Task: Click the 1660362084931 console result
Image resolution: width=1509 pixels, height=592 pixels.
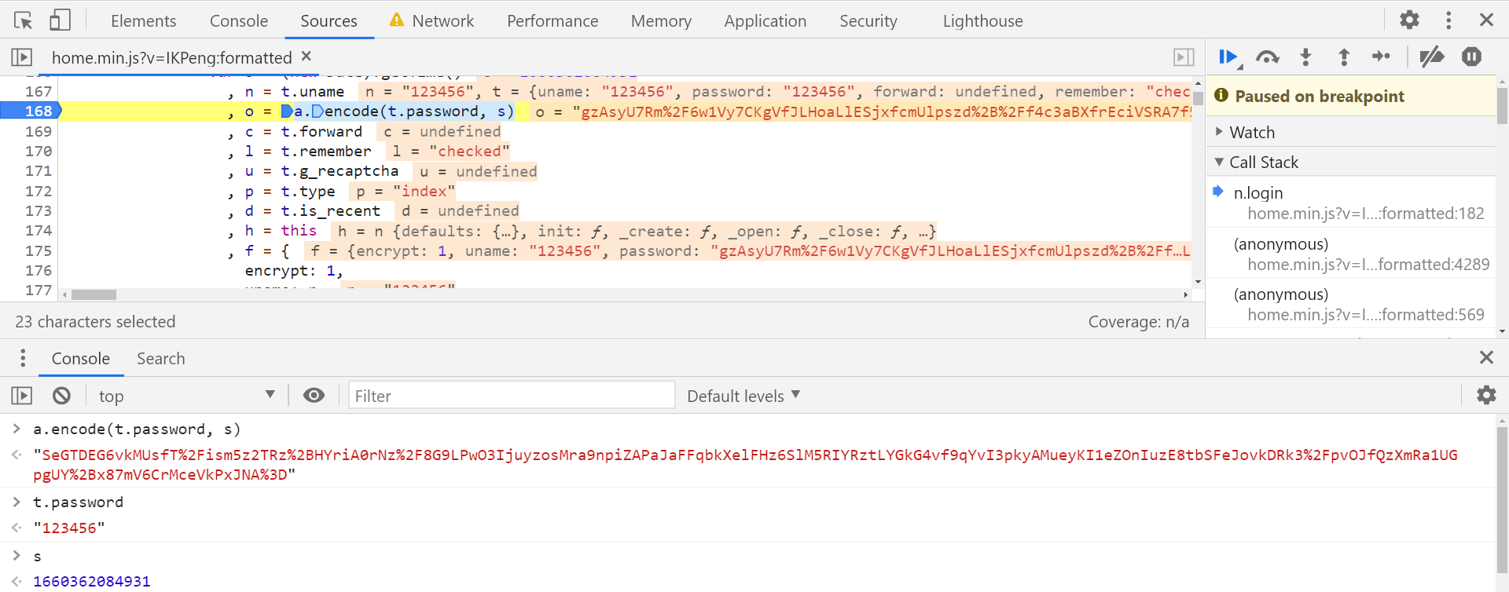Action: tap(91, 581)
